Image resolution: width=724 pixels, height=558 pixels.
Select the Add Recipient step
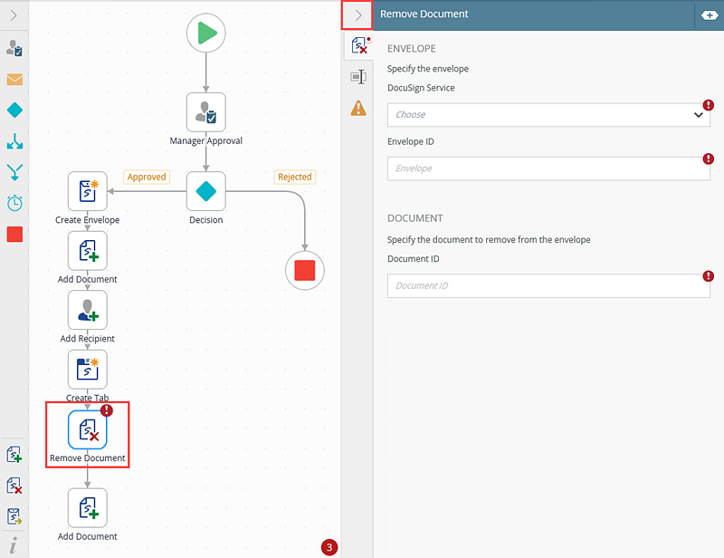tap(88, 310)
